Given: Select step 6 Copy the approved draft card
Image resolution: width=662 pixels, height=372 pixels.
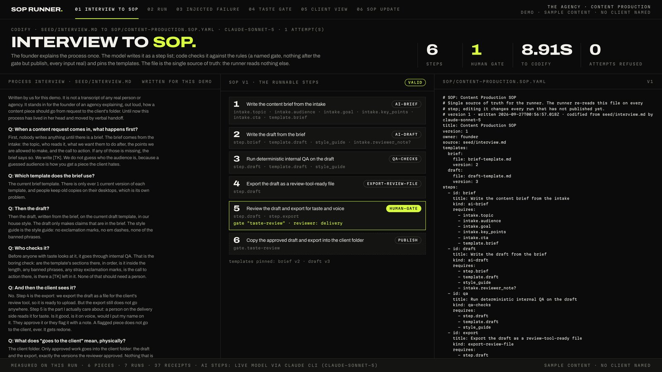Looking at the screenshot, I should coord(327,243).
